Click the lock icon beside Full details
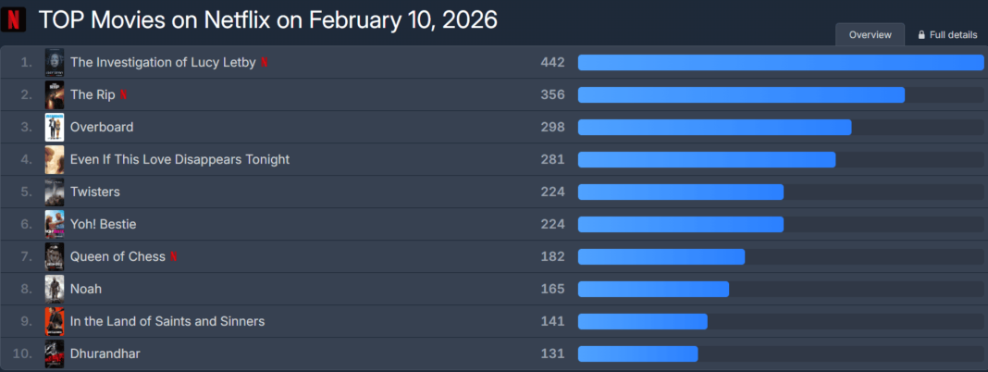Screen dimensions: 988x372 click(921, 35)
